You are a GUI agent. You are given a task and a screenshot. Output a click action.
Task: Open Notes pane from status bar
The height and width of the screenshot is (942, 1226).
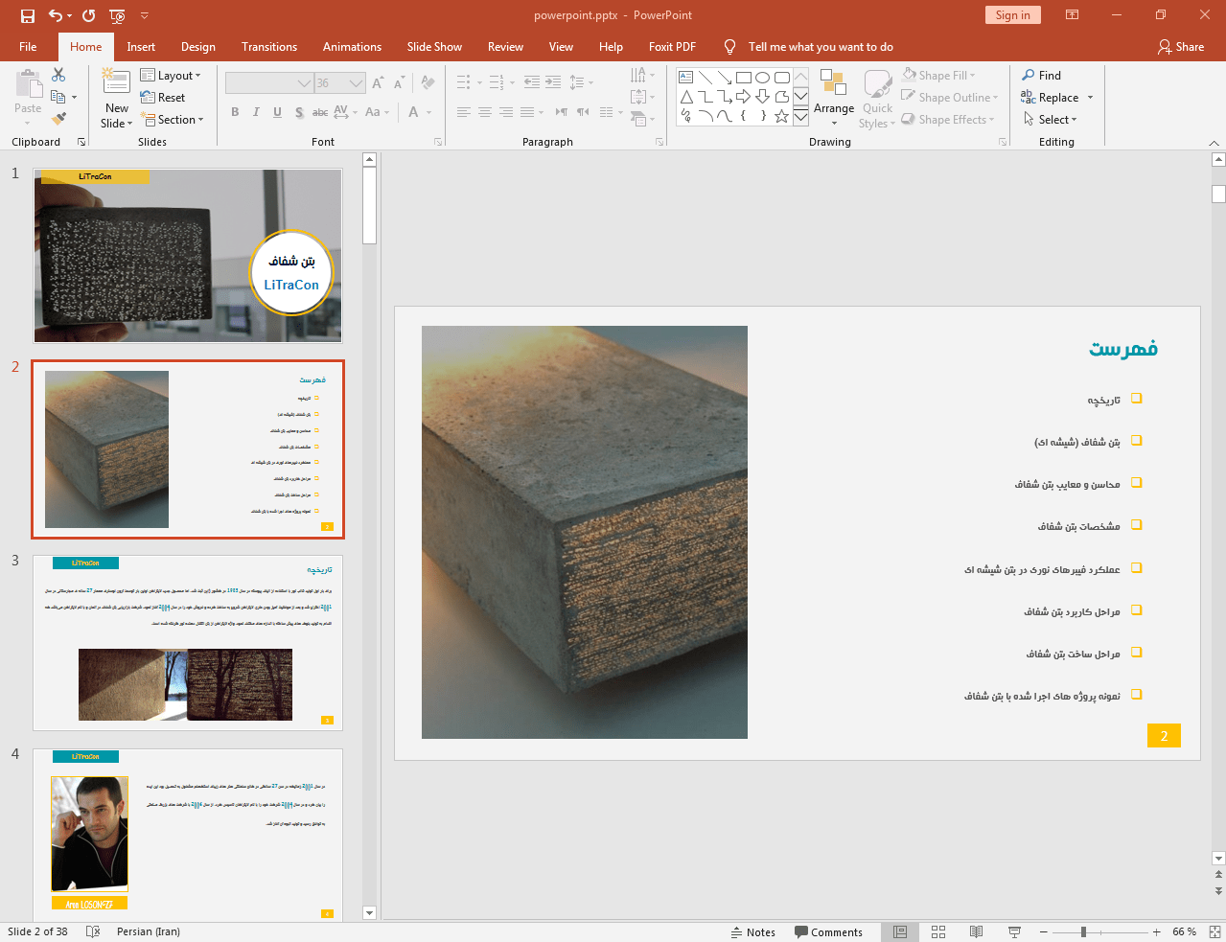(753, 931)
